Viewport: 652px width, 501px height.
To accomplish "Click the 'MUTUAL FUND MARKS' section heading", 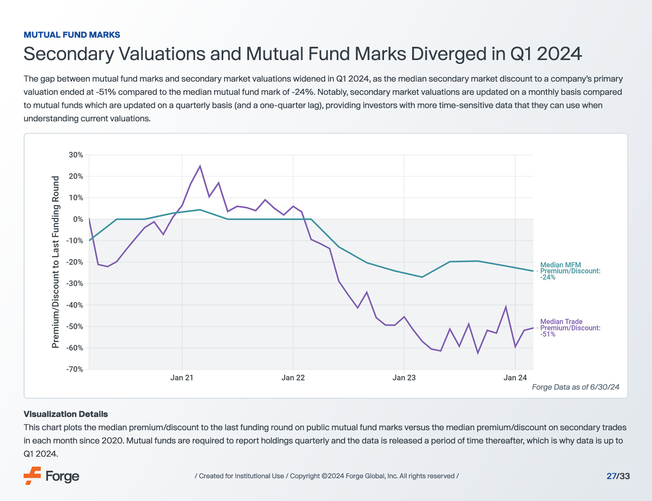I will [72, 35].
